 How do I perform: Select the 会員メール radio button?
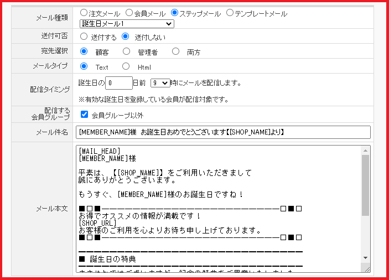point(129,13)
